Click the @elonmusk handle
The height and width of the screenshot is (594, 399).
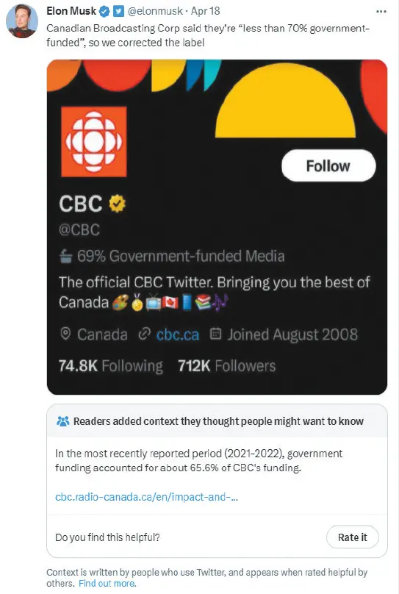[x=155, y=11]
